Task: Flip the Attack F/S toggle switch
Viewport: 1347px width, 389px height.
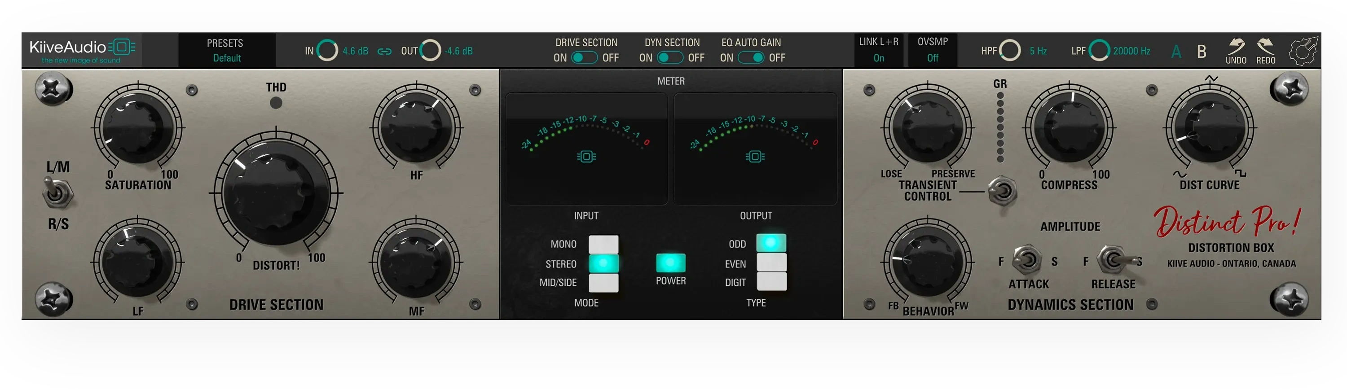Action: click(1027, 260)
